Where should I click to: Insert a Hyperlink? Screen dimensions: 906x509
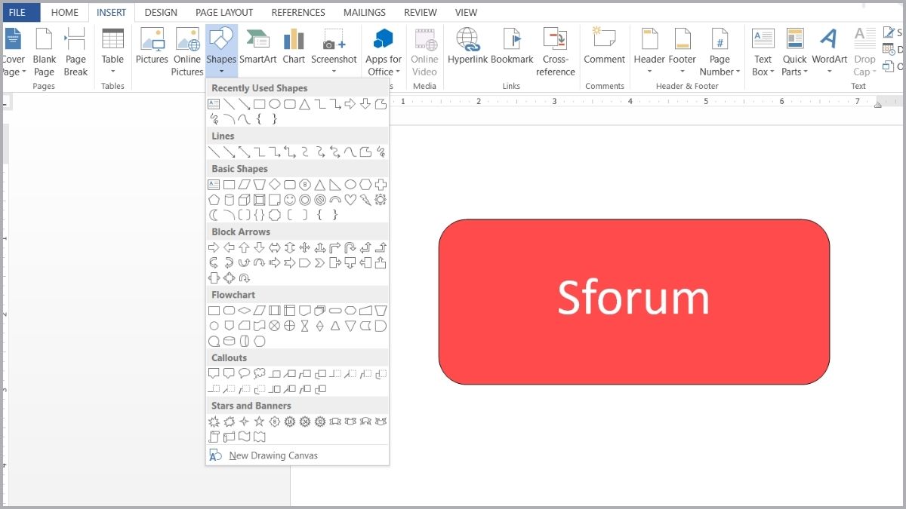[x=467, y=46]
